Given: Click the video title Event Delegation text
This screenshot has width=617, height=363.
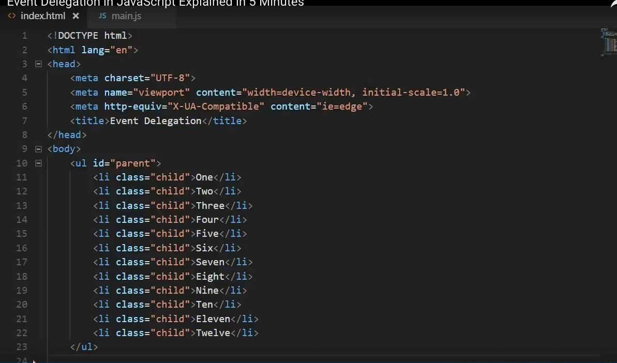Looking at the screenshot, I should point(156,3).
